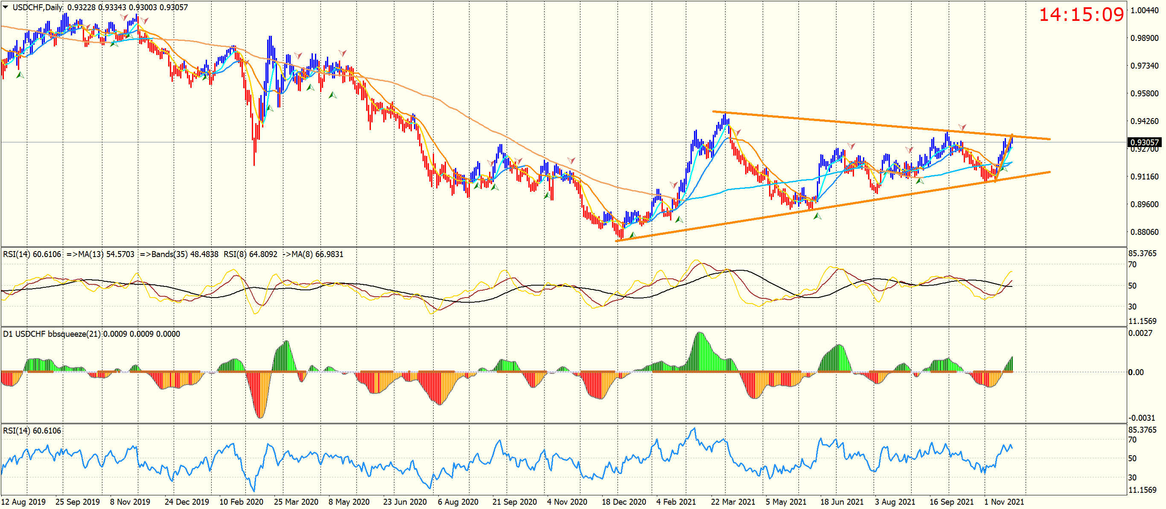The height and width of the screenshot is (509, 1166).
Task: Select the upper descending orange trendline
Action: [x=860, y=123]
